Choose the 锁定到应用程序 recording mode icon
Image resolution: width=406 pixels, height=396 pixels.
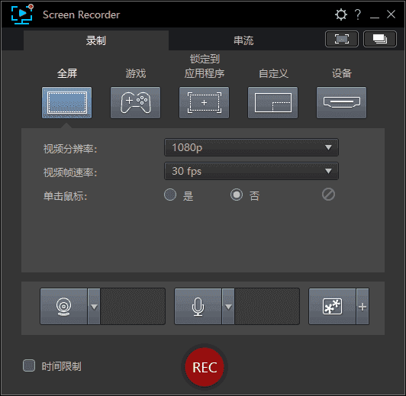click(204, 102)
